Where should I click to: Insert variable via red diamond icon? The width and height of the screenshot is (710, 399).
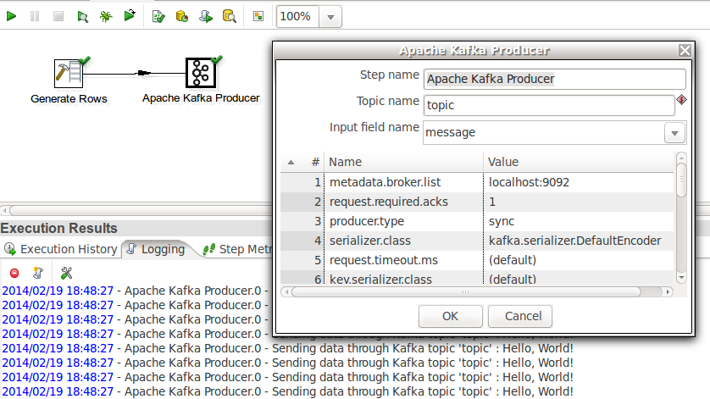tap(681, 100)
